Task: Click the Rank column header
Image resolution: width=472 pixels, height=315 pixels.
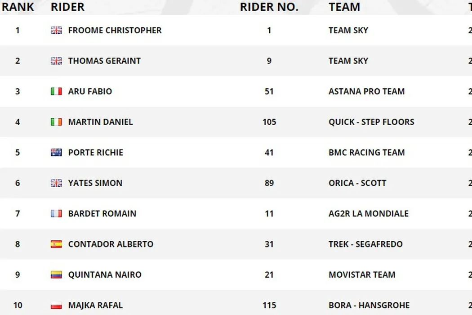Action: [x=18, y=7]
